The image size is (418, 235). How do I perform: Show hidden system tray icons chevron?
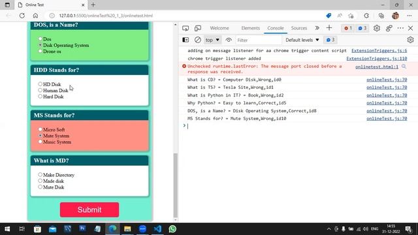click(x=329, y=229)
